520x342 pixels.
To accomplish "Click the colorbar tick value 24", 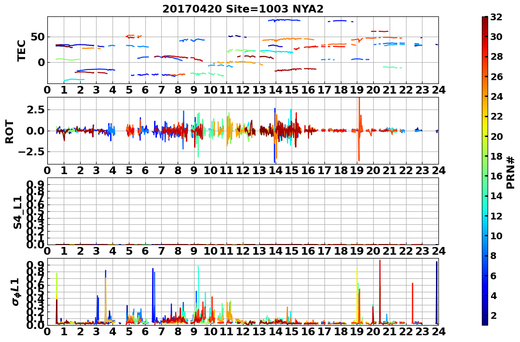I will tap(496, 96).
